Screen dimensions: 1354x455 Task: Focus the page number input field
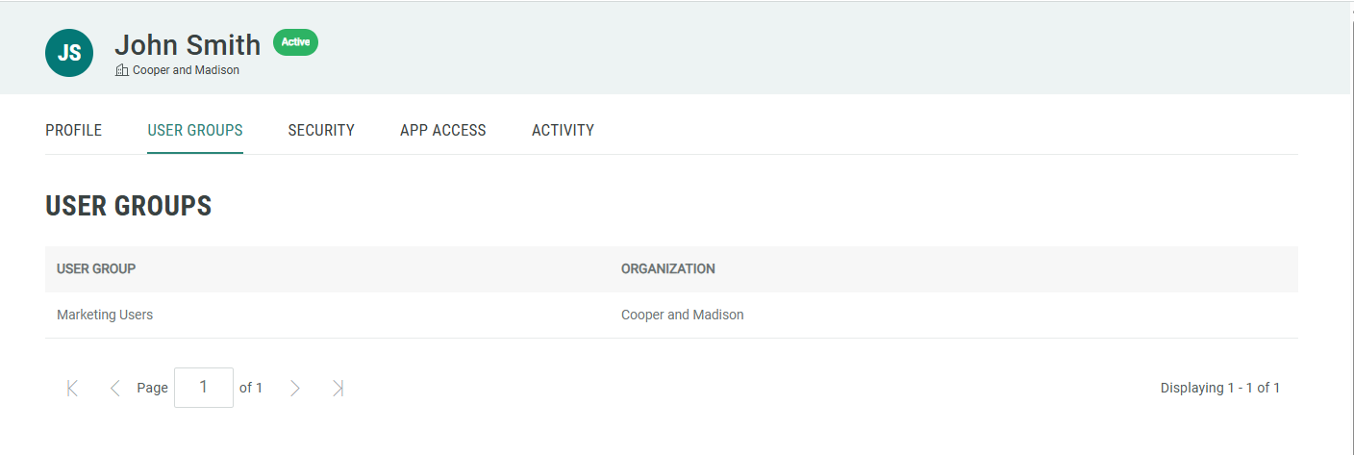204,388
